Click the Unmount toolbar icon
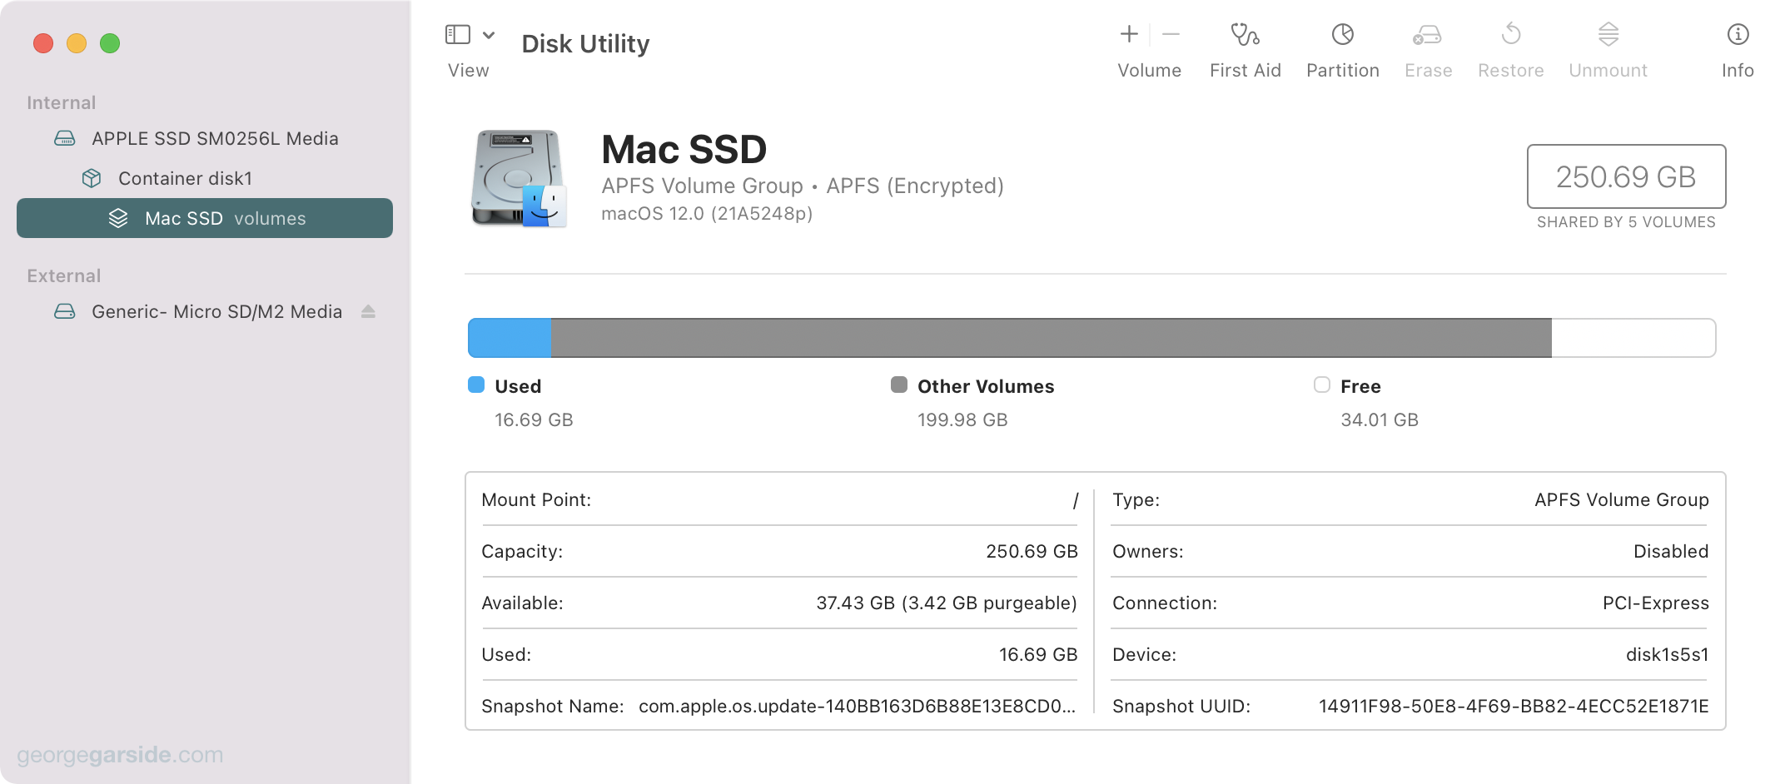 pos(1608,34)
